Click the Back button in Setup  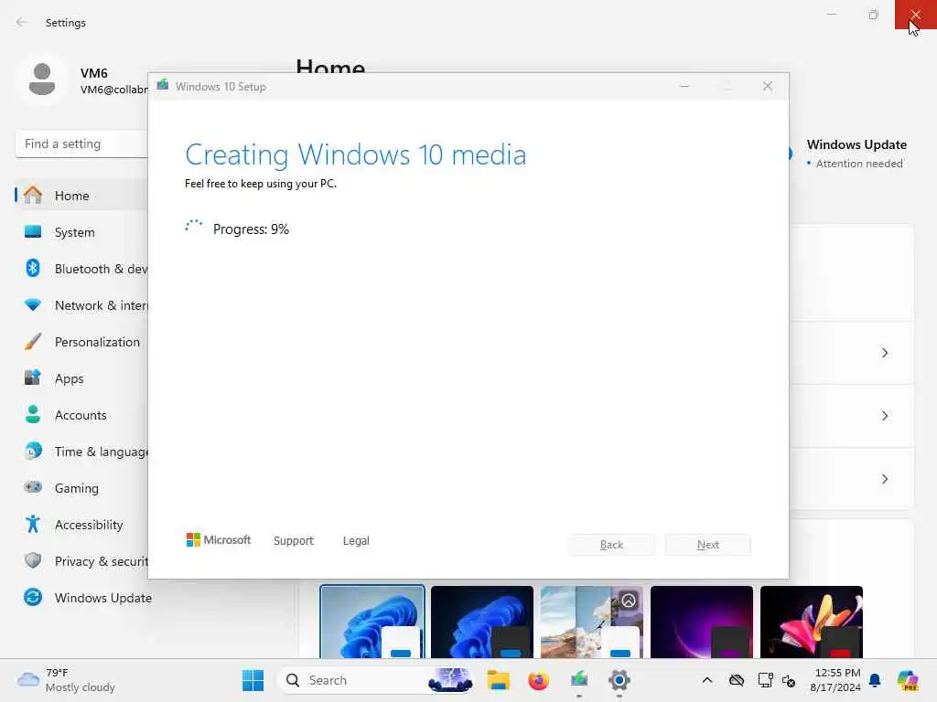click(611, 545)
